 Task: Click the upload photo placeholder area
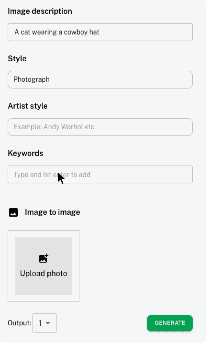[x=43, y=266]
